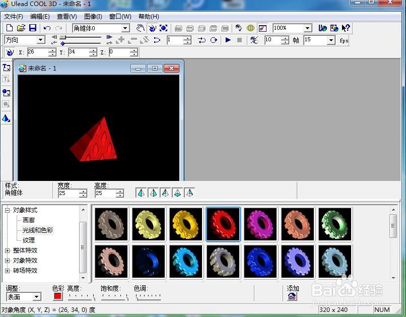Open the 查看(V) menu
The width and height of the screenshot is (406, 317).
(67, 17)
